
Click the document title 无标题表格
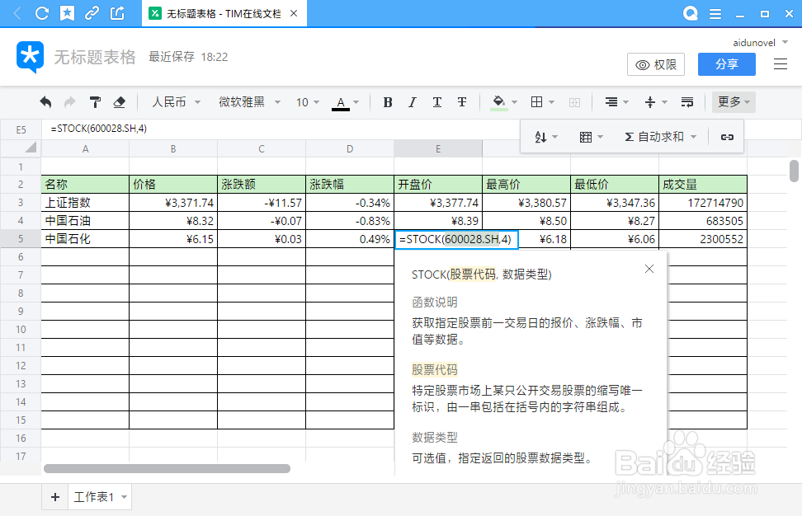95,57
